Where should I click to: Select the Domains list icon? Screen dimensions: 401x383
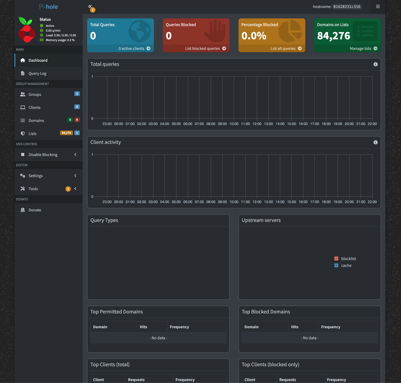[x=23, y=120]
